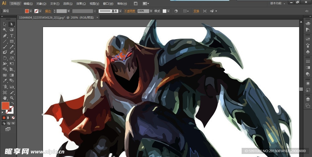Open the stroke color dropdown in control bar
Viewport: 312px width, 157px height.
41,11
